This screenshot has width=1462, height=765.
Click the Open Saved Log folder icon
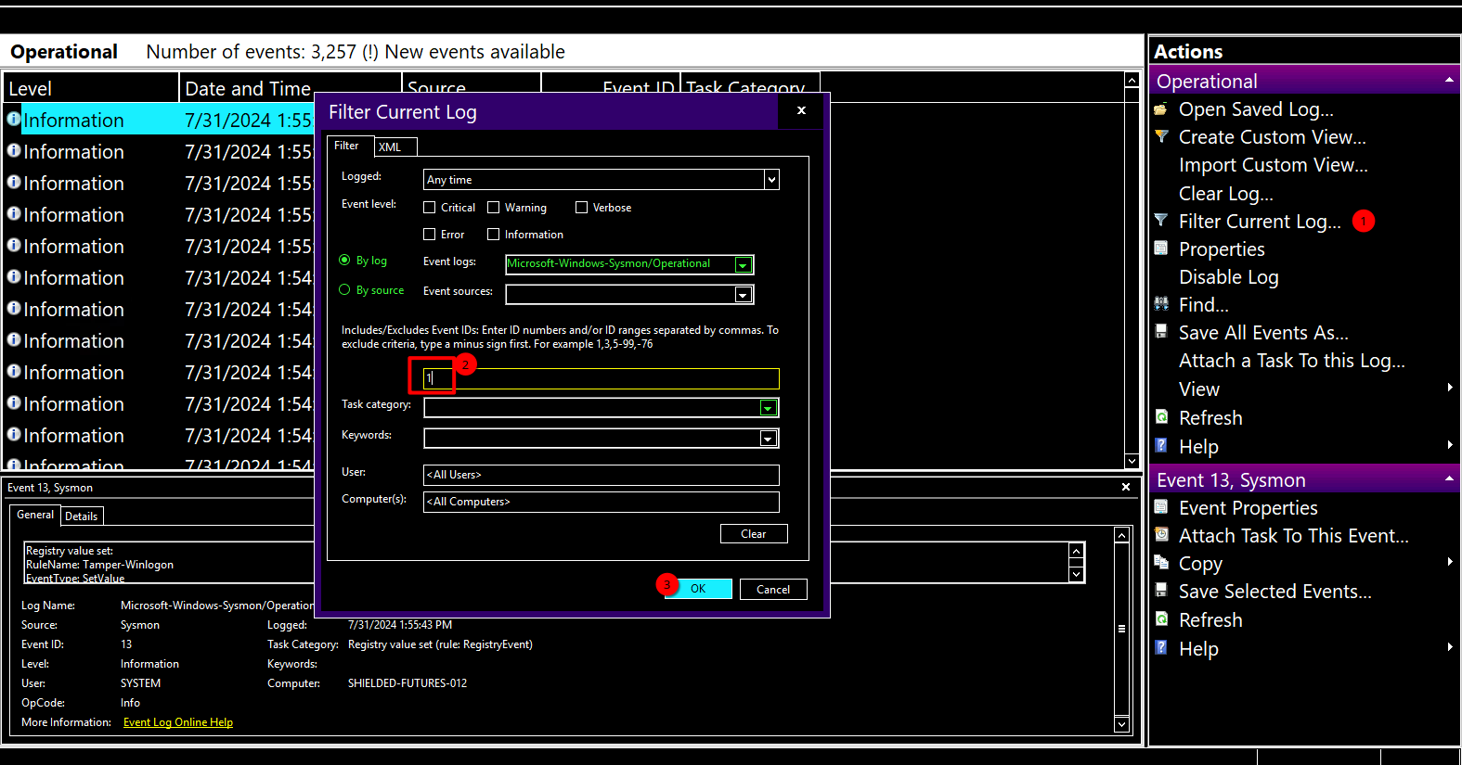1160,109
